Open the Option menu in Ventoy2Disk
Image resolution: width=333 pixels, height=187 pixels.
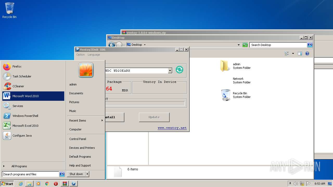(x=80, y=55)
